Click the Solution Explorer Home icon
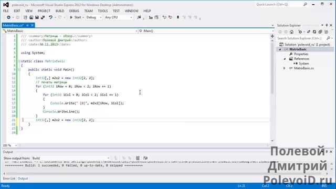The width and height of the screenshot is (336, 189). [292, 32]
